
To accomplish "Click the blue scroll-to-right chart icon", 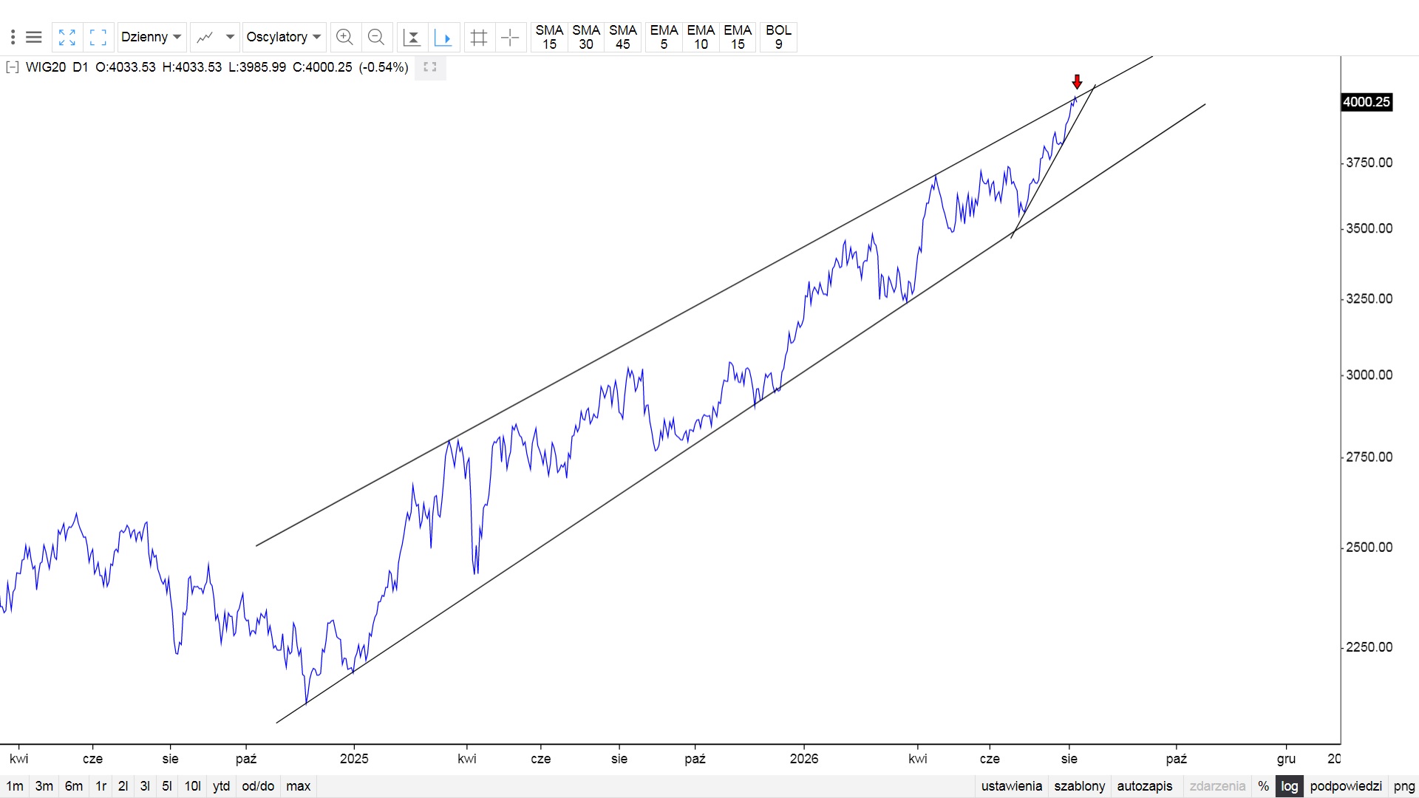I will (x=443, y=37).
